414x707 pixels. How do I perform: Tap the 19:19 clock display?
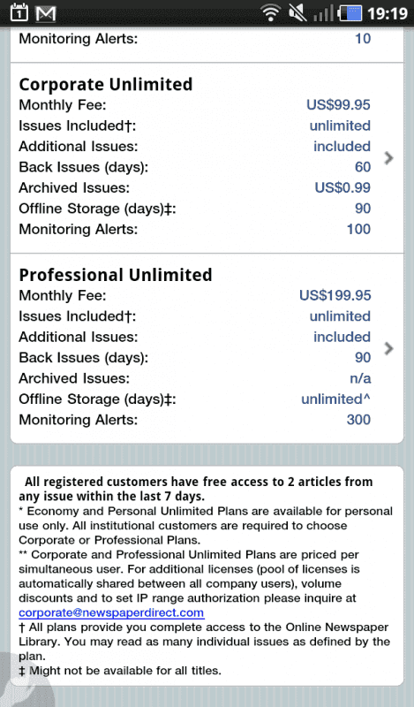click(387, 13)
